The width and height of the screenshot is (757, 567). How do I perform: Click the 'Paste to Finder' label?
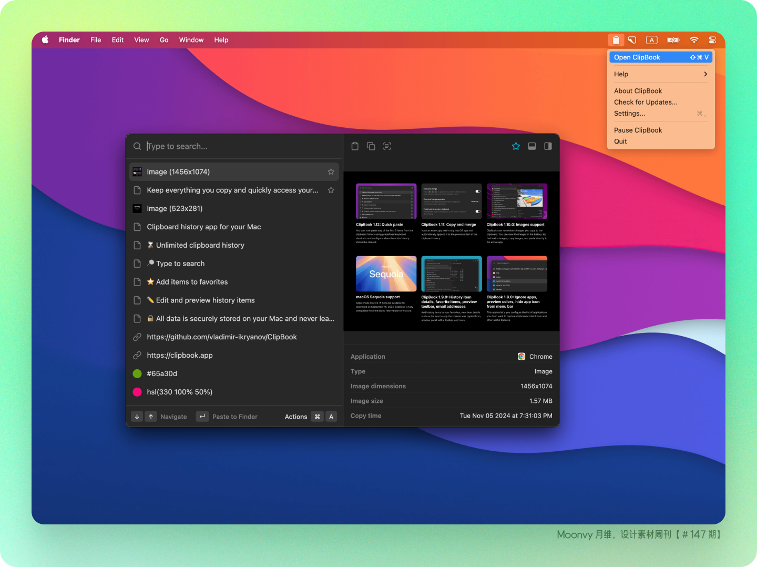tap(235, 417)
